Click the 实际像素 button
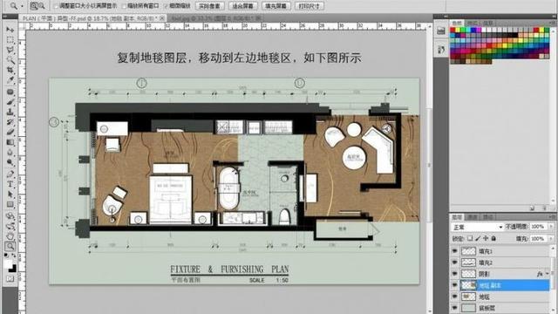 pos(210,6)
